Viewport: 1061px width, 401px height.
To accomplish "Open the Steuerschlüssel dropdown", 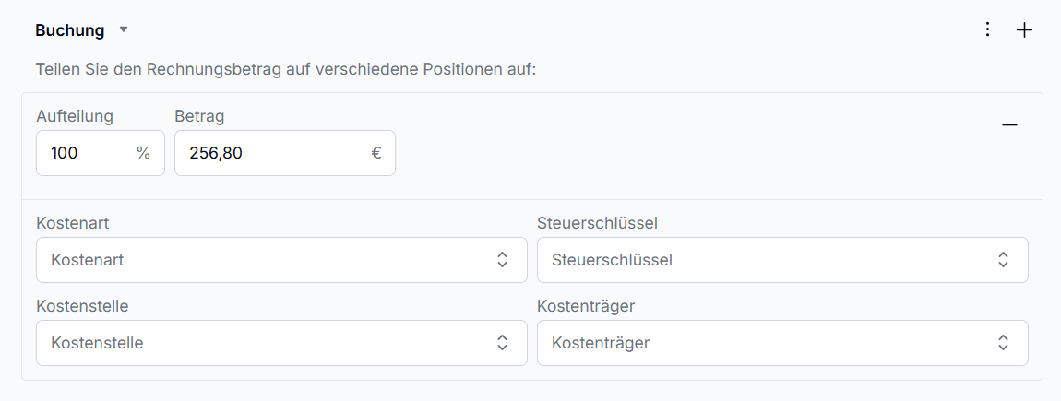I will coord(782,260).
